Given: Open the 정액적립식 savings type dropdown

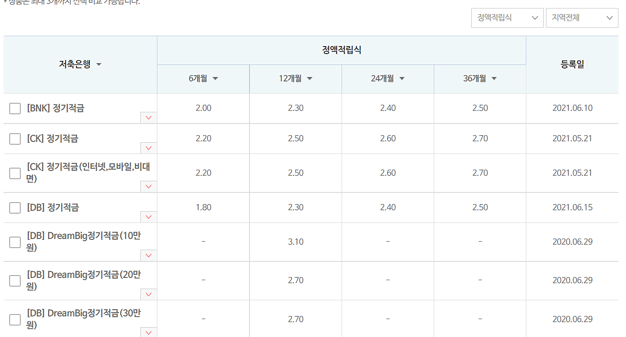Looking at the screenshot, I should point(508,18).
